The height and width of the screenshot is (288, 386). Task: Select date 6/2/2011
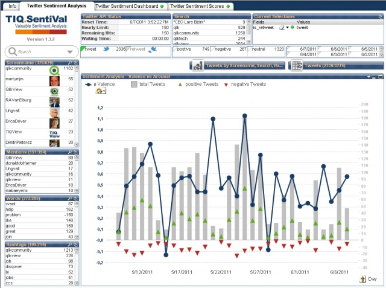363,54
